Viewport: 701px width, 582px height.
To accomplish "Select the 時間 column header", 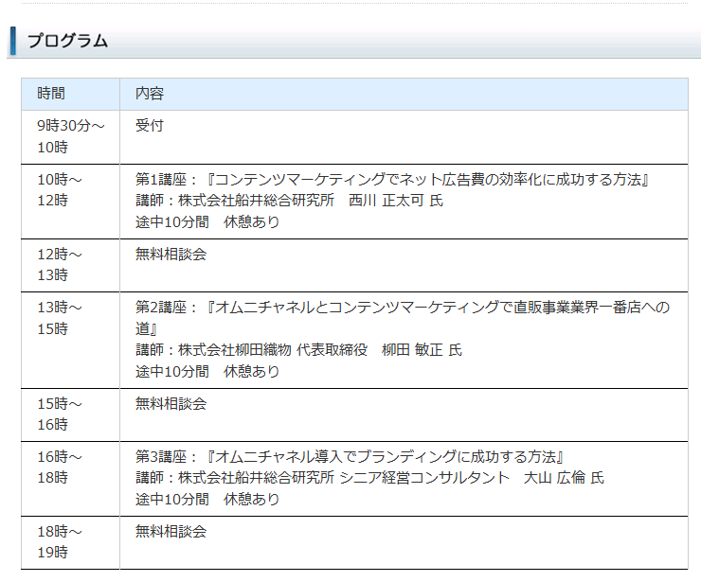I will pos(51,94).
